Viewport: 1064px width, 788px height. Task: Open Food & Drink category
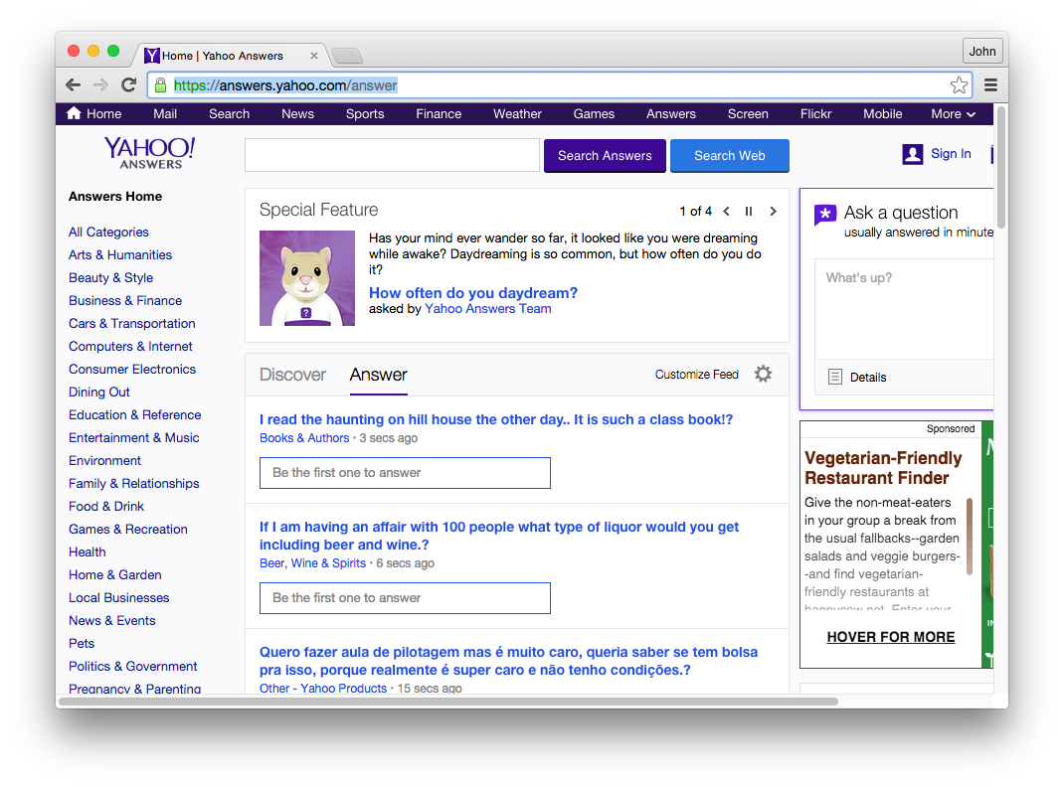tap(106, 507)
